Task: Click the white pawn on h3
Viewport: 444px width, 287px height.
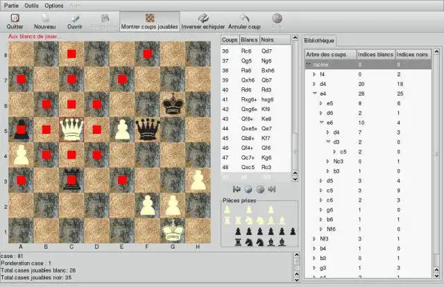Action: (x=198, y=180)
